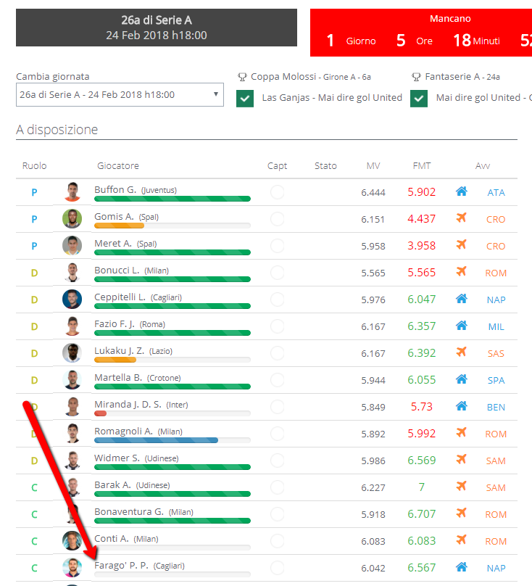The width and height of the screenshot is (532, 586).
Task: Click the airplane icon in Barak's row
Action: 461,487
